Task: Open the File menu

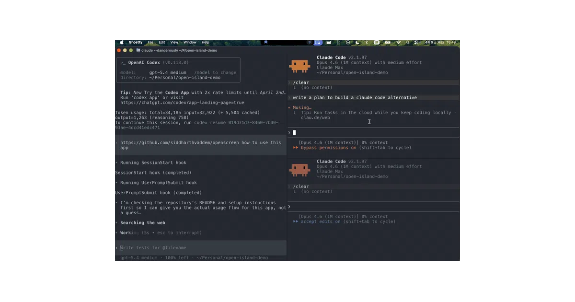Action: pos(150,42)
